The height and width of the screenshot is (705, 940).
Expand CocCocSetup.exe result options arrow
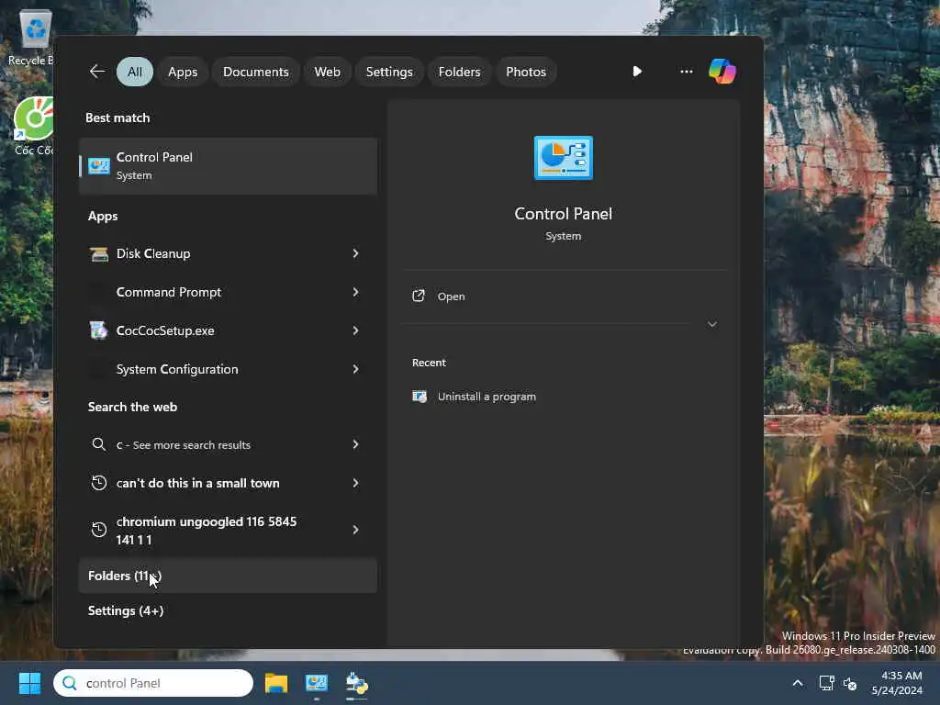coord(355,330)
